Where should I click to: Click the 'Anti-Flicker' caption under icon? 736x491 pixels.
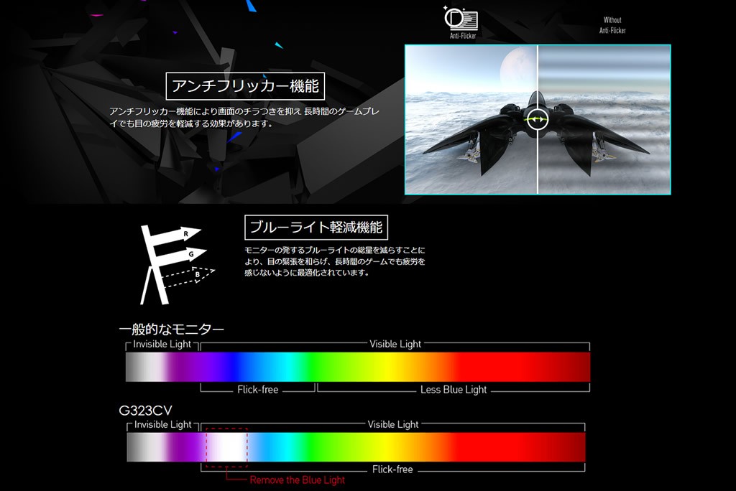[463, 36]
